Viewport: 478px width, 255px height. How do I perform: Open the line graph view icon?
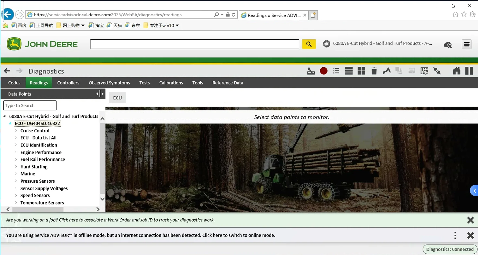386,71
